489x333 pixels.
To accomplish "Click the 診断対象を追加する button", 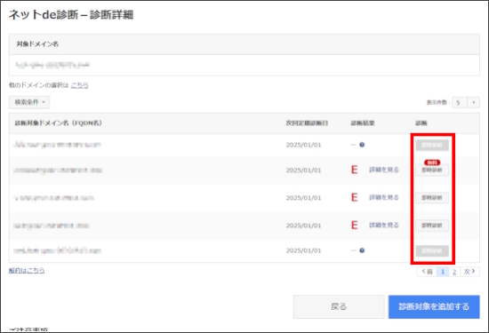I will coord(434,307).
